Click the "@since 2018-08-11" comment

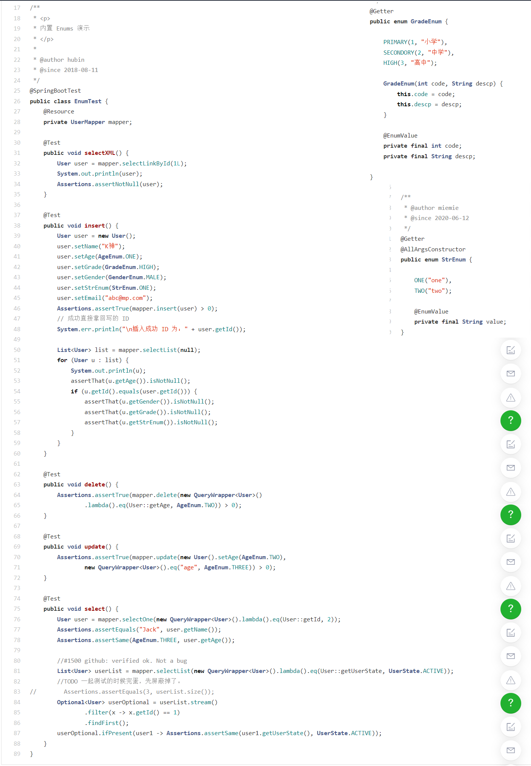click(x=69, y=70)
